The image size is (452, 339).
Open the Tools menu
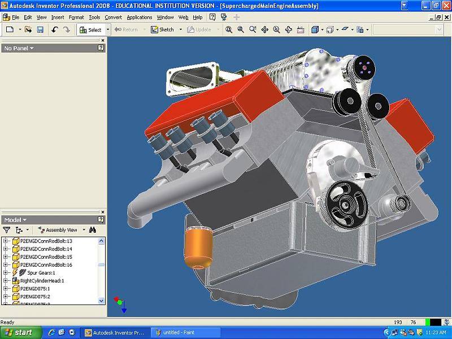[94, 18]
